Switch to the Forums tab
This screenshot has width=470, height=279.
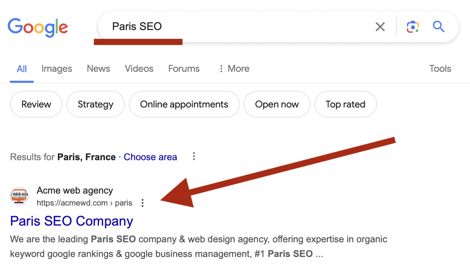click(184, 69)
